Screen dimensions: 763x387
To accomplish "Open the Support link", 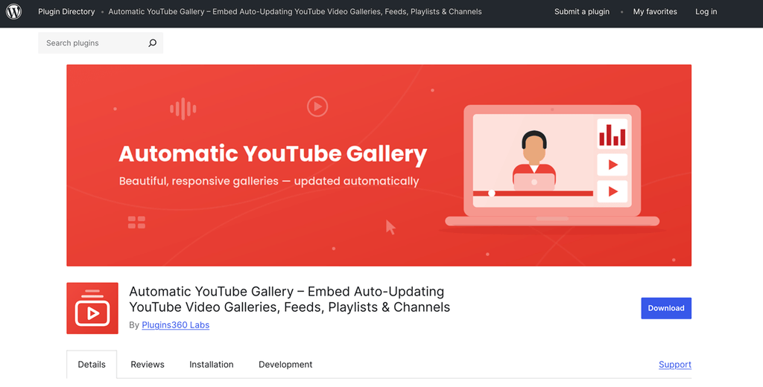I will tap(675, 365).
